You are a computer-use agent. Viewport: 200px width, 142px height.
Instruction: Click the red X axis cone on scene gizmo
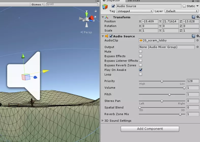tap(91, 18)
